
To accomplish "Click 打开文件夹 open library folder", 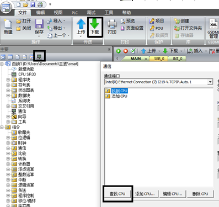I will coord(188,28).
